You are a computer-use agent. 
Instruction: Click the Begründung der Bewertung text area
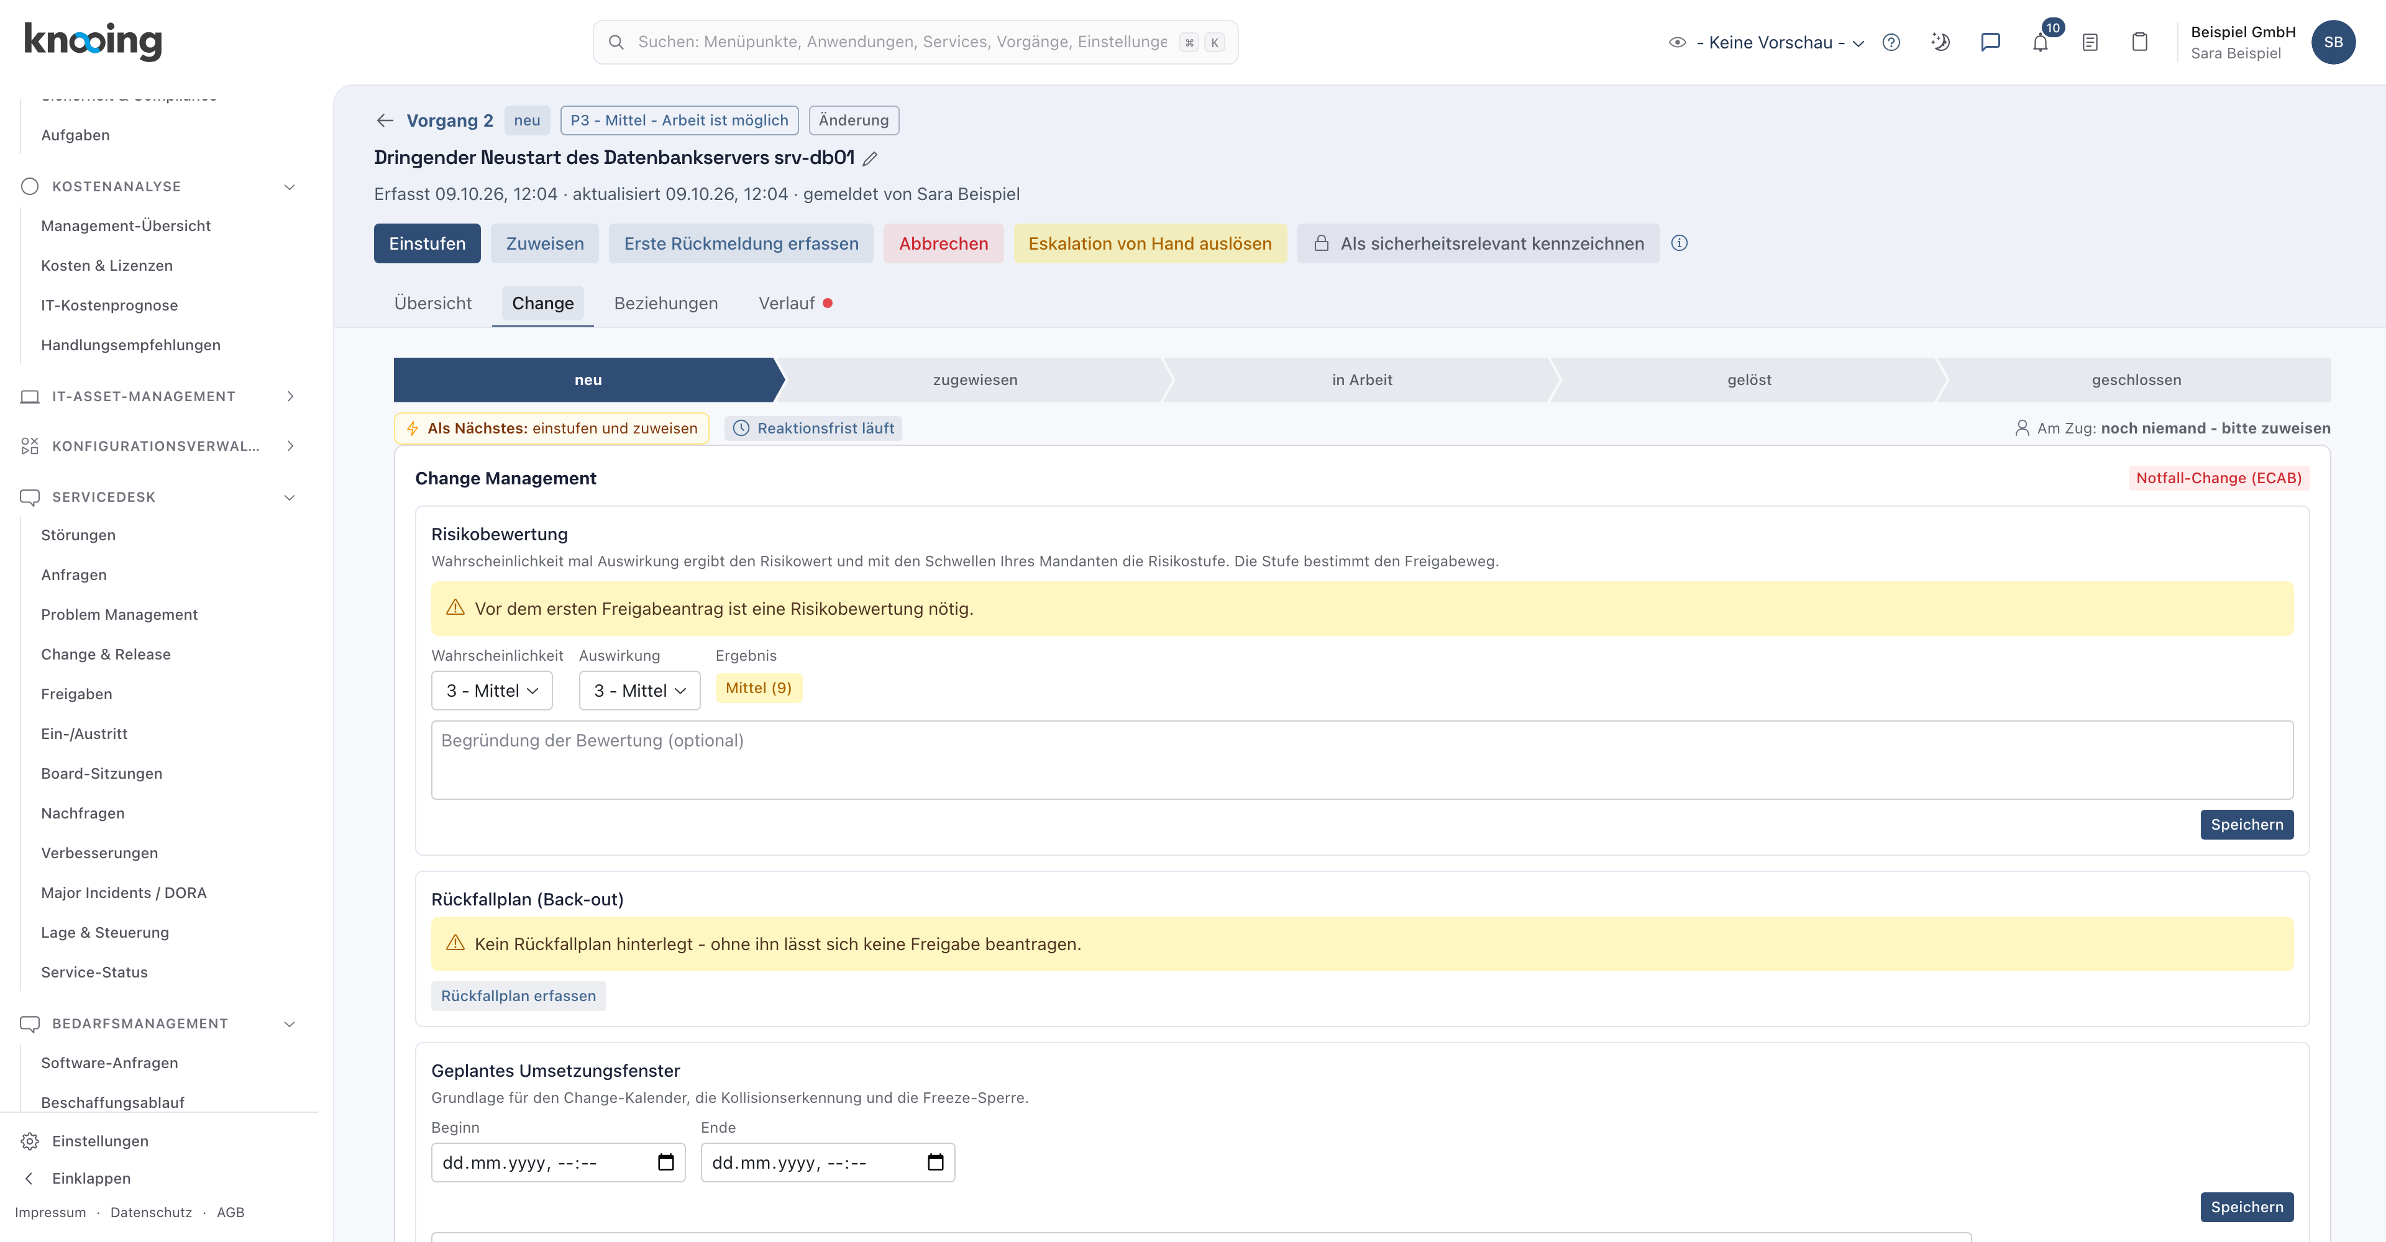[1361, 760]
